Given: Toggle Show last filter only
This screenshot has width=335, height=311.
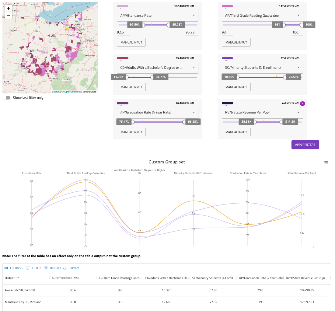Looking at the screenshot, I should pyautogui.click(x=6, y=98).
